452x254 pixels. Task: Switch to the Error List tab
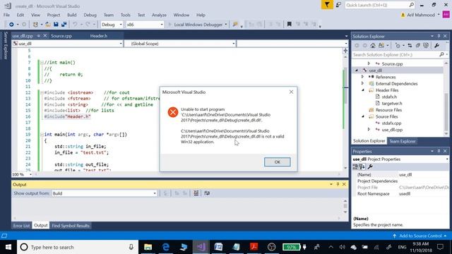[x=21, y=226]
